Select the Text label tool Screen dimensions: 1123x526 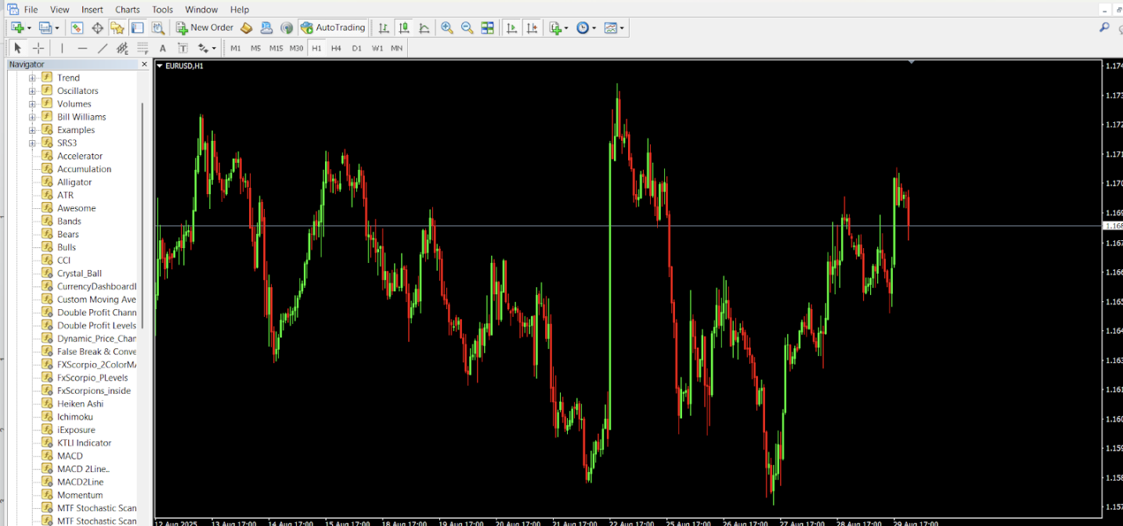pos(163,49)
